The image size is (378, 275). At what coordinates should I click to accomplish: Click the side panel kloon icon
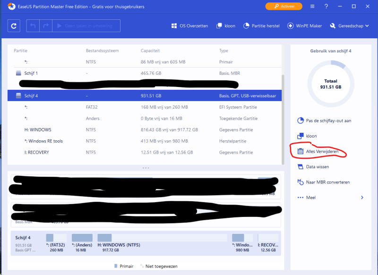pos(301,136)
